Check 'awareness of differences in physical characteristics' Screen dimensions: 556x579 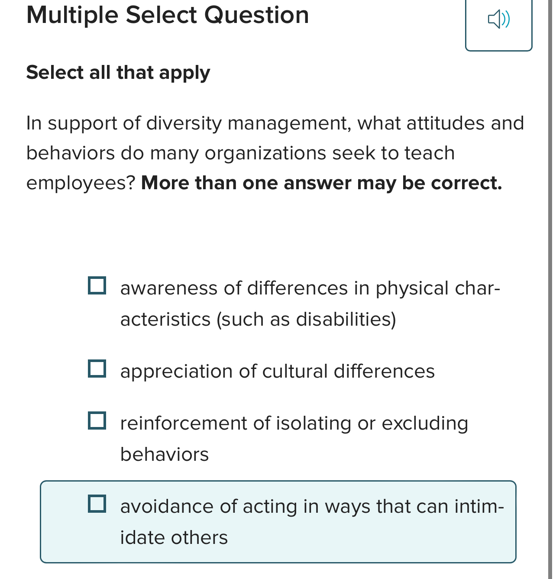(97, 285)
